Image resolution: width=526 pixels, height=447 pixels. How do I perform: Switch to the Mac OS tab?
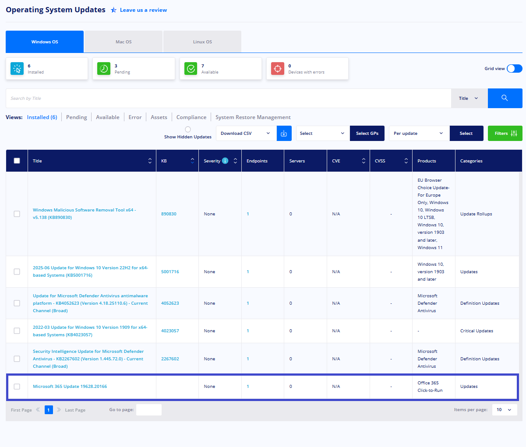124,42
